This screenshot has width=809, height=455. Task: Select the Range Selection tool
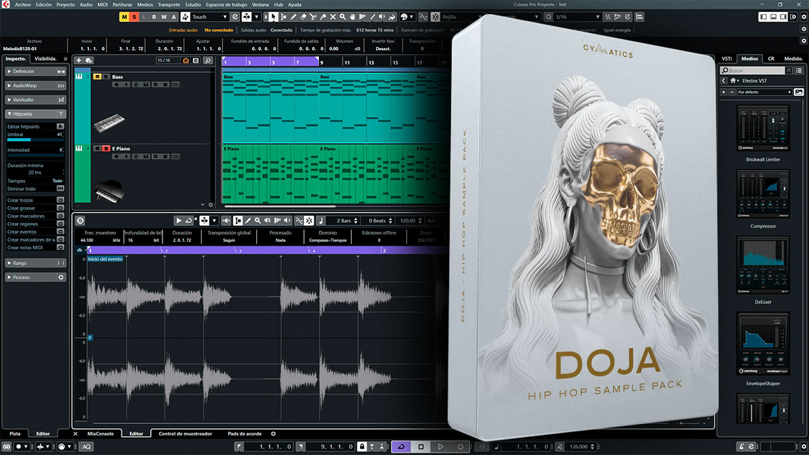(283, 16)
